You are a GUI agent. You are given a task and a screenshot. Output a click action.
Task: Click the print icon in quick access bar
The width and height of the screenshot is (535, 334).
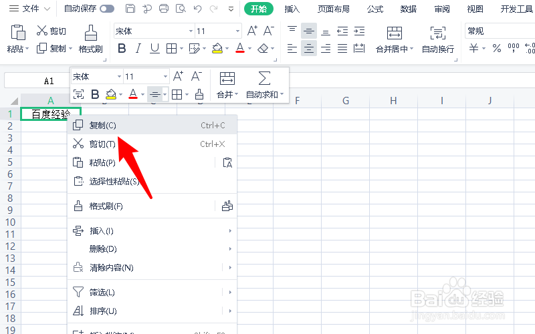[x=164, y=9]
